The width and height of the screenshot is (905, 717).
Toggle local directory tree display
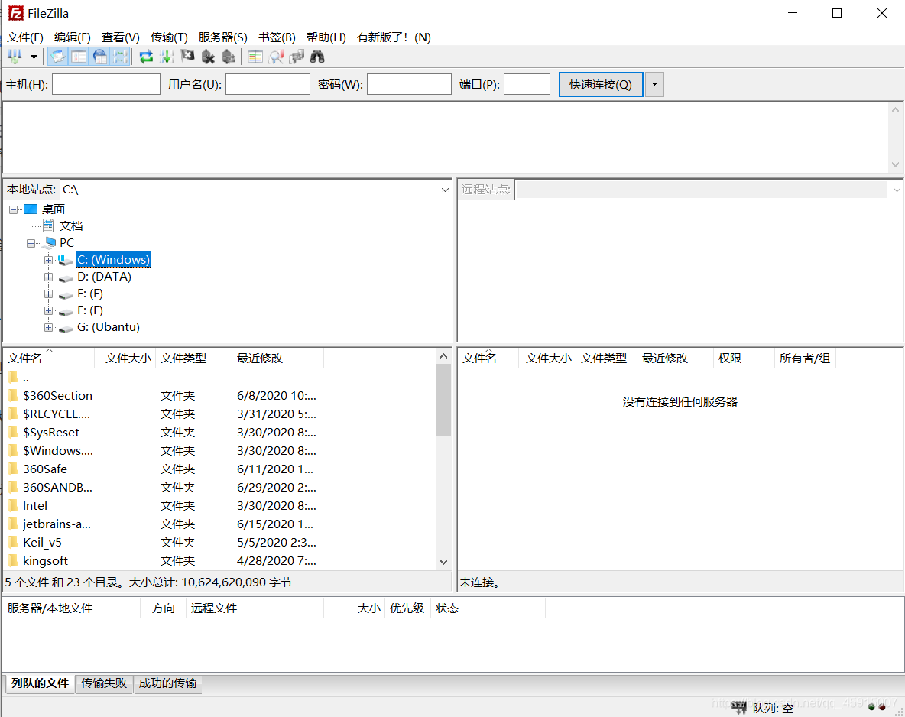(x=79, y=57)
